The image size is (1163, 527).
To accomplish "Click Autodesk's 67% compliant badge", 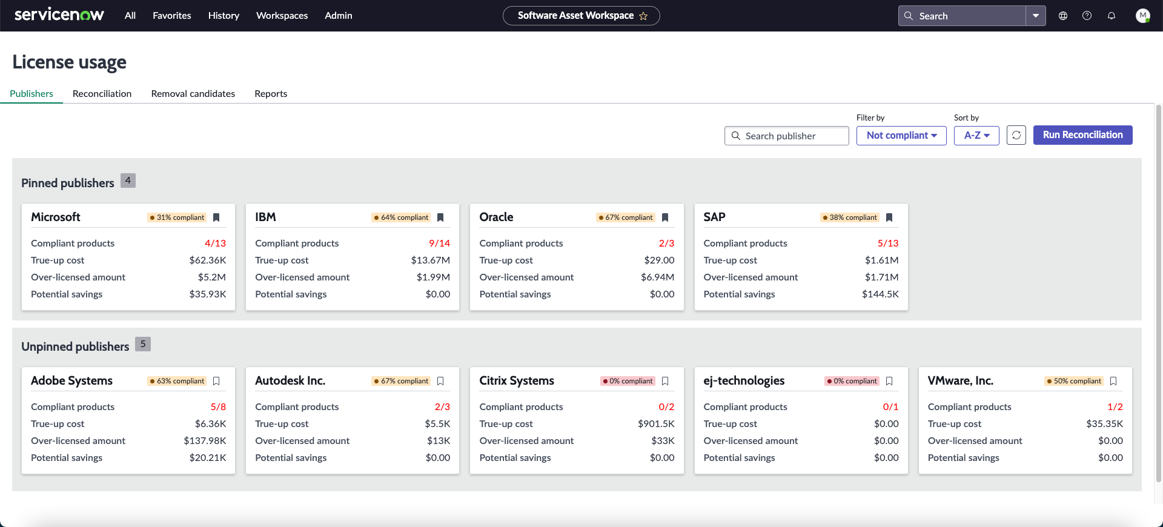I will coord(402,381).
